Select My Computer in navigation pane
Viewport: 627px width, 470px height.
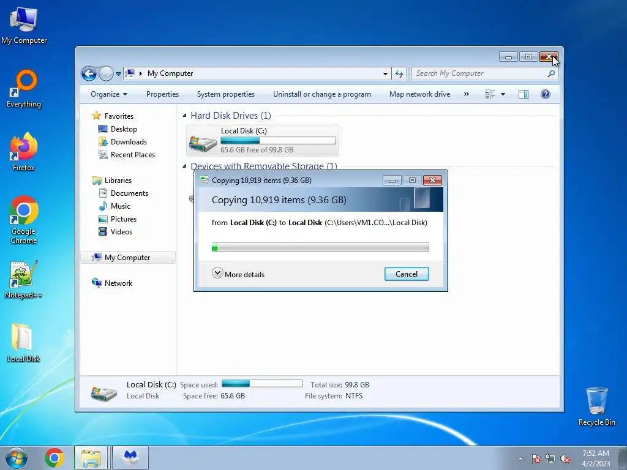tap(128, 258)
